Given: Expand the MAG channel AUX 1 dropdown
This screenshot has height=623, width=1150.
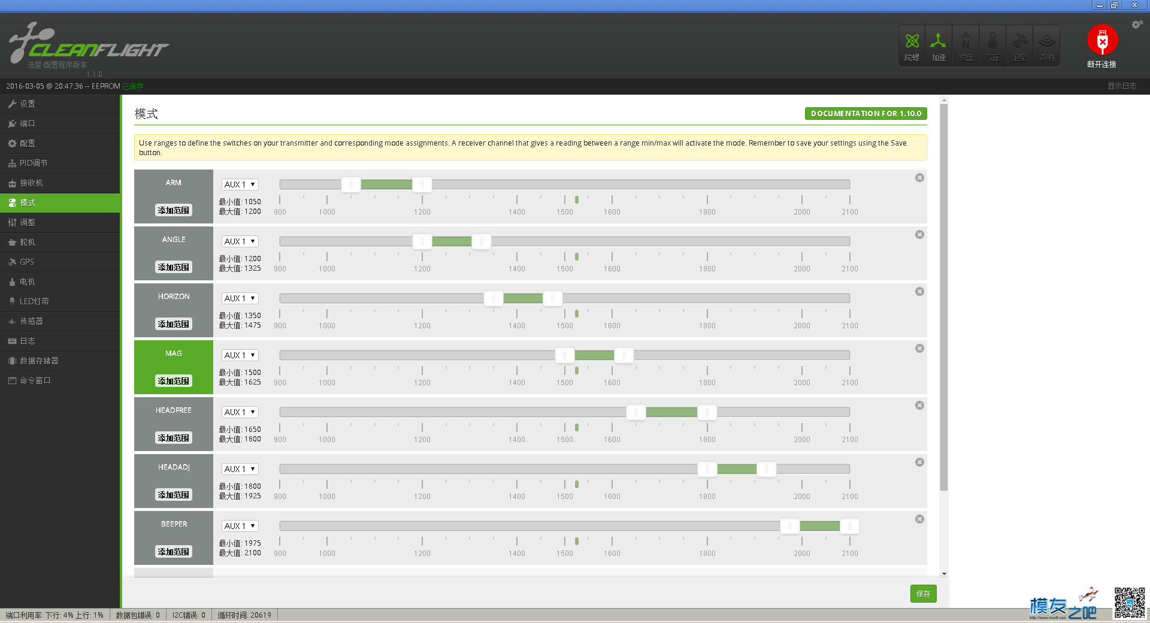Looking at the screenshot, I should click(x=240, y=355).
